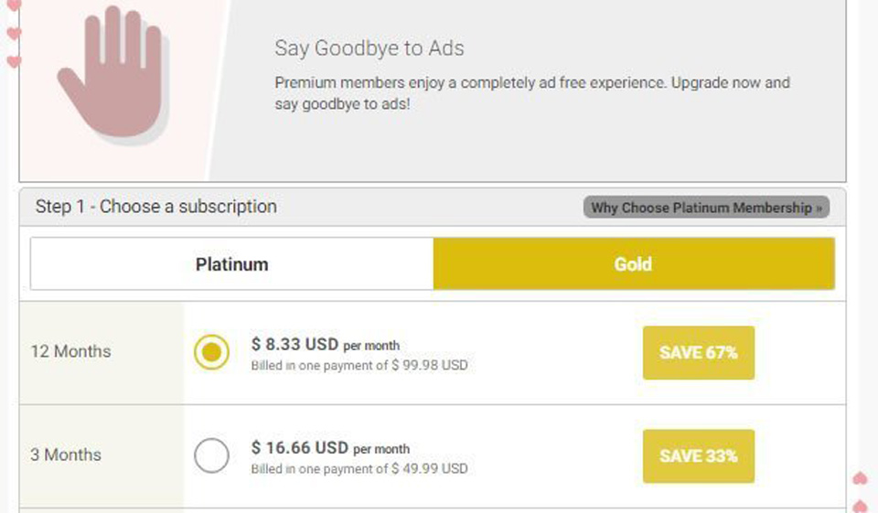The width and height of the screenshot is (878, 513).
Task: Click the Say Goodbye to Ads heading
Action: pos(369,48)
